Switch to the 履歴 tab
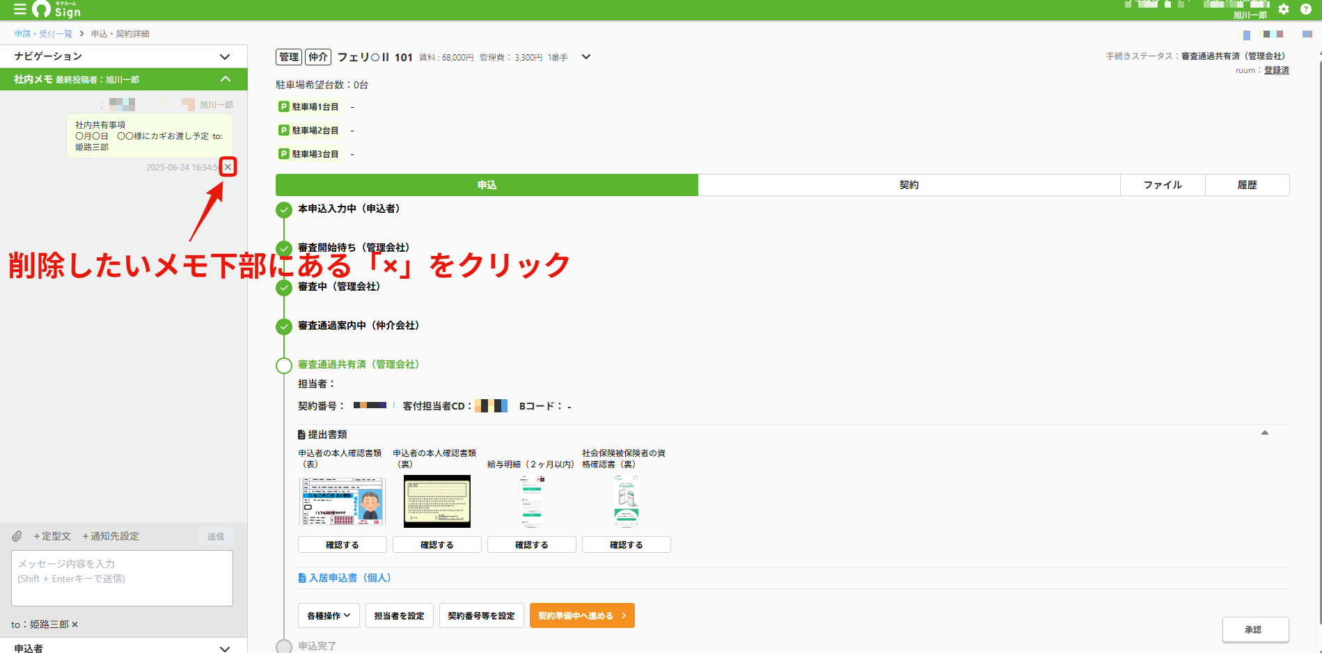The height and width of the screenshot is (653, 1322). click(x=1247, y=185)
